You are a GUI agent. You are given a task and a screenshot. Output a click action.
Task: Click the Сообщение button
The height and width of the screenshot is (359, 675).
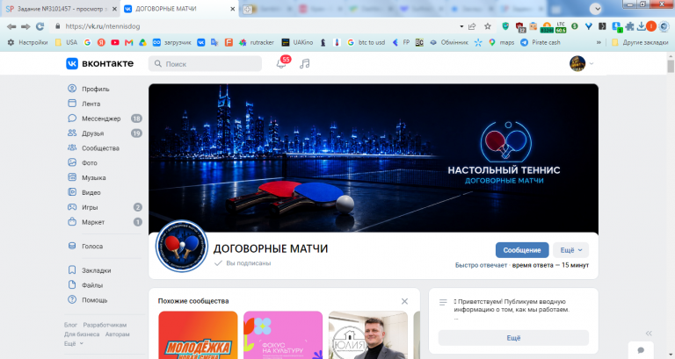click(522, 250)
